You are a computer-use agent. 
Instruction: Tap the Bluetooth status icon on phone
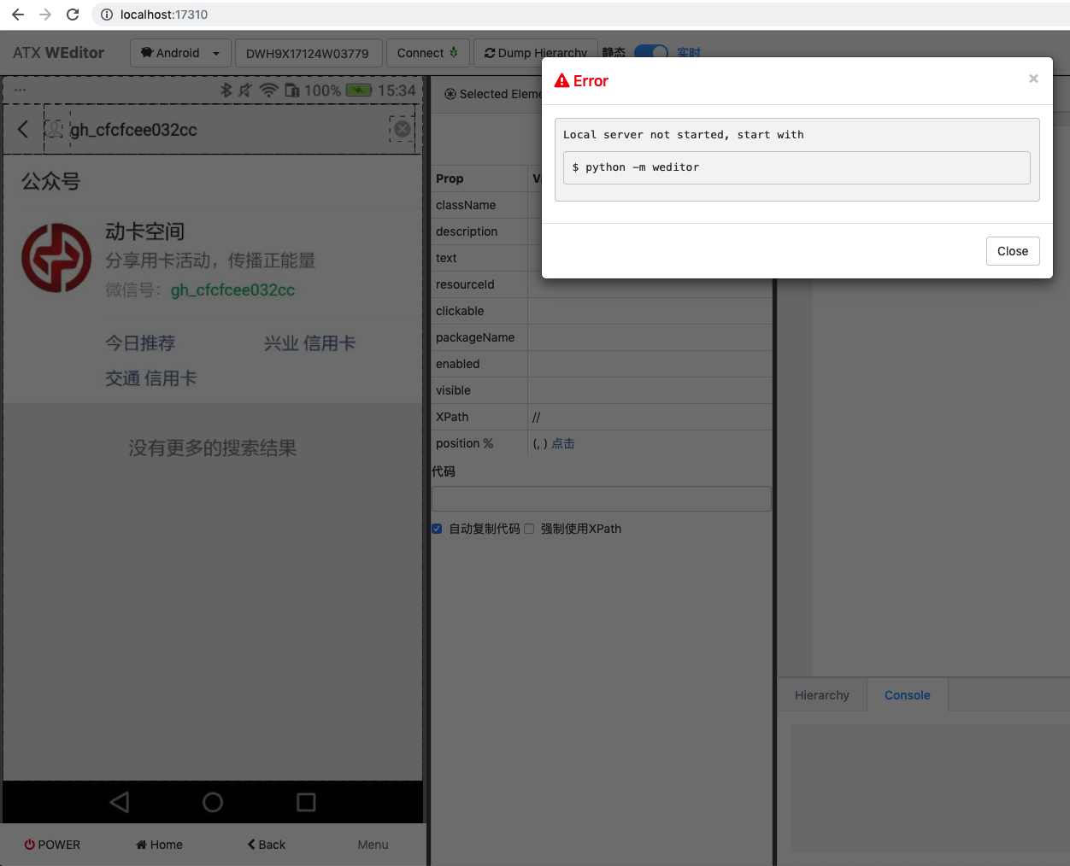click(226, 90)
